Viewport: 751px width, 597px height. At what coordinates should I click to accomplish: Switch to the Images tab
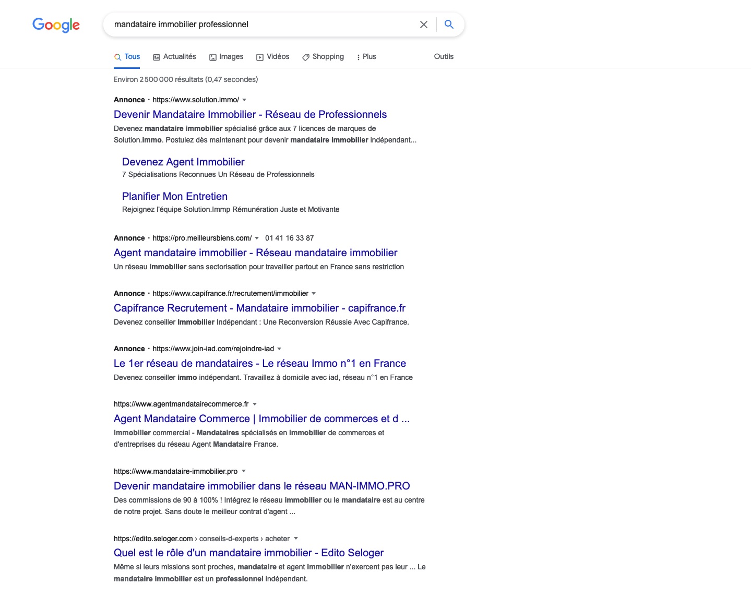pos(226,57)
